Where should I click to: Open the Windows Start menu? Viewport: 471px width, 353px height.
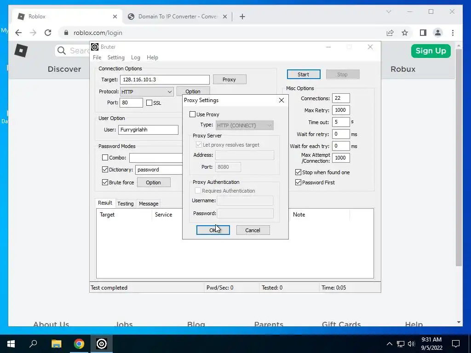click(11, 344)
